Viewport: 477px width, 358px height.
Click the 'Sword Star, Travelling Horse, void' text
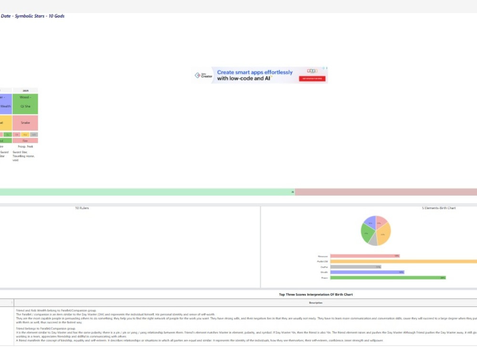click(23, 156)
